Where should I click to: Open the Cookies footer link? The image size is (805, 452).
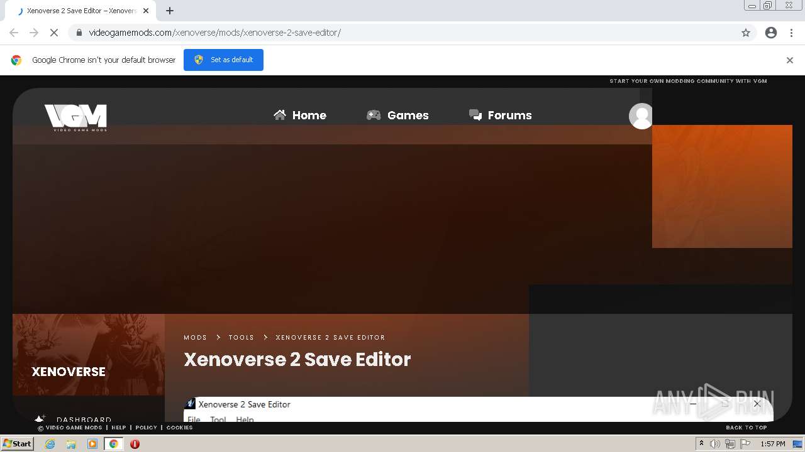click(x=179, y=428)
